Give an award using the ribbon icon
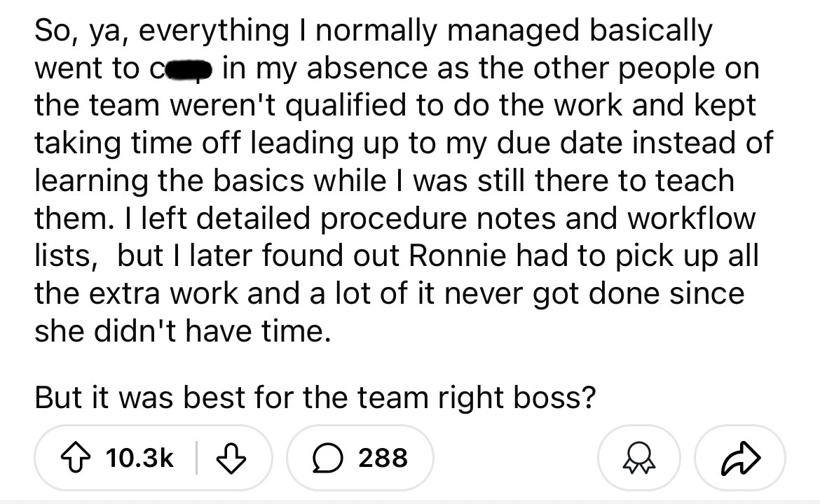 [x=636, y=458]
